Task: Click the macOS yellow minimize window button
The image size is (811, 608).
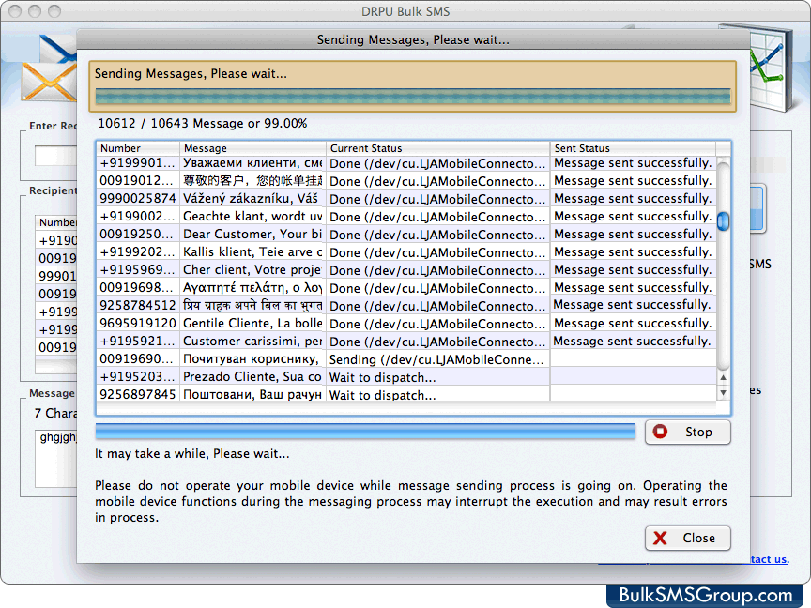Action: [35, 11]
